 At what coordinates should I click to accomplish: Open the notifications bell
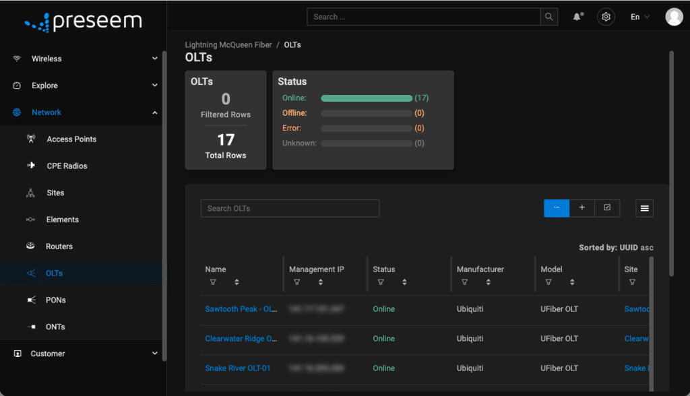tap(577, 17)
